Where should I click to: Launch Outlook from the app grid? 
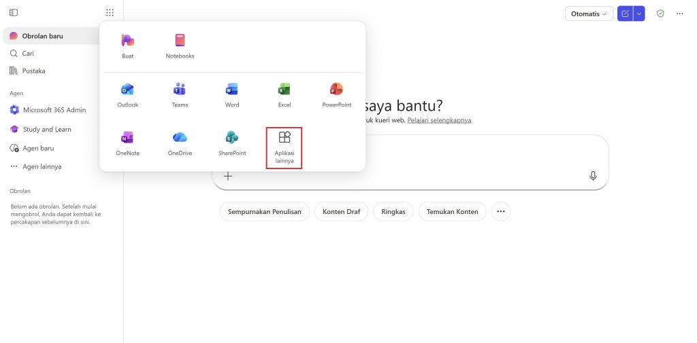tap(127, 95)
